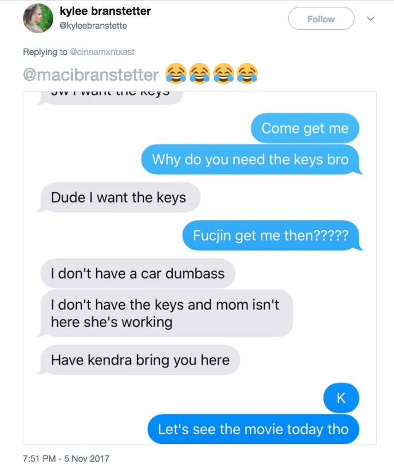Click the kylee branstetter display name
Image resolution: width=394 pixels, height=468 pixels.
[105, 11]
